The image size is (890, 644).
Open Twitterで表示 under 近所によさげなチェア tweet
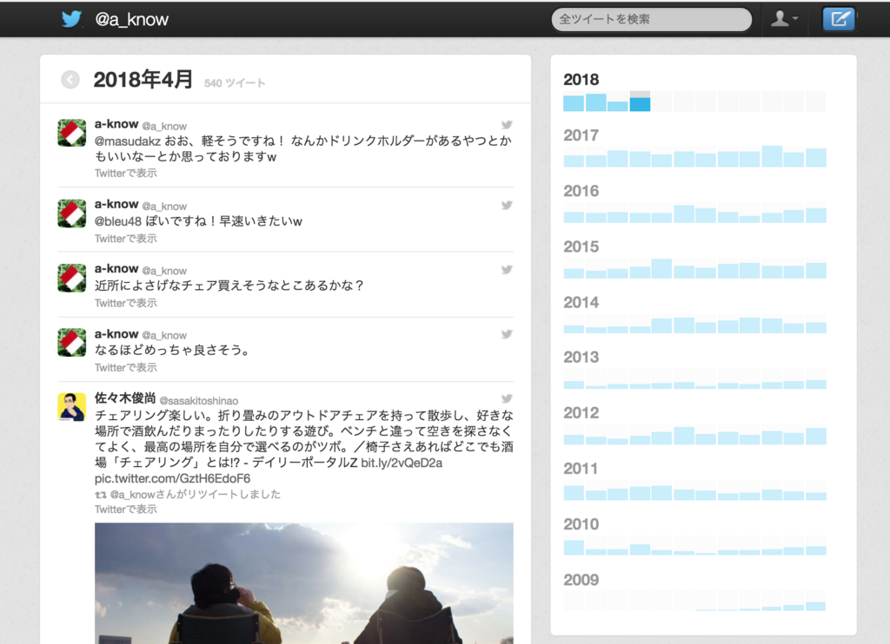[x=126, y=303]
